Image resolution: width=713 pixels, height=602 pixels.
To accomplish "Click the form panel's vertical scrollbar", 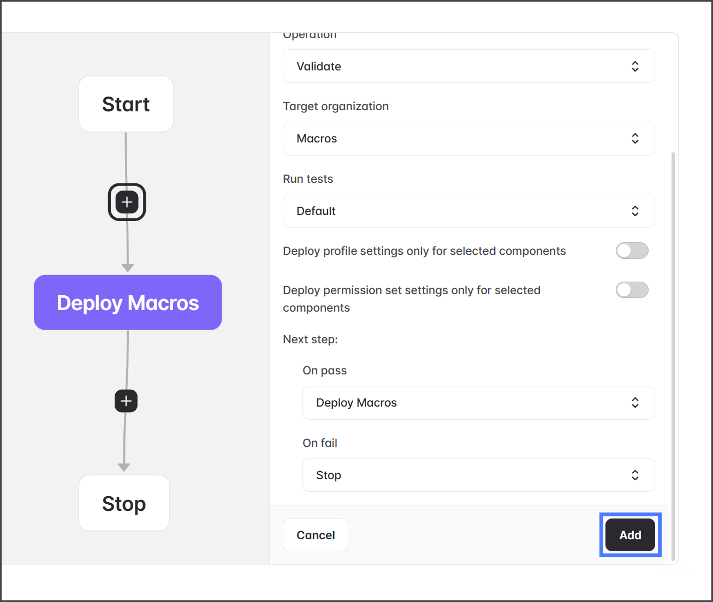I will coord(673,355).
